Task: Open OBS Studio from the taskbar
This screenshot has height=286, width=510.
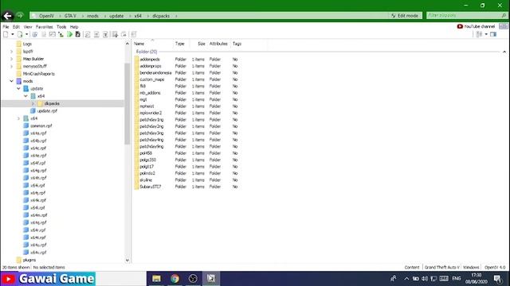Action: coord(193,279)
